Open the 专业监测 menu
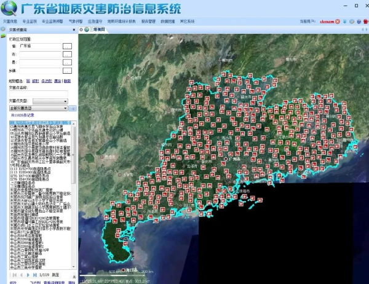Image resolution: width=369 pixels, height=284 pixels. (x=30, y=22)
